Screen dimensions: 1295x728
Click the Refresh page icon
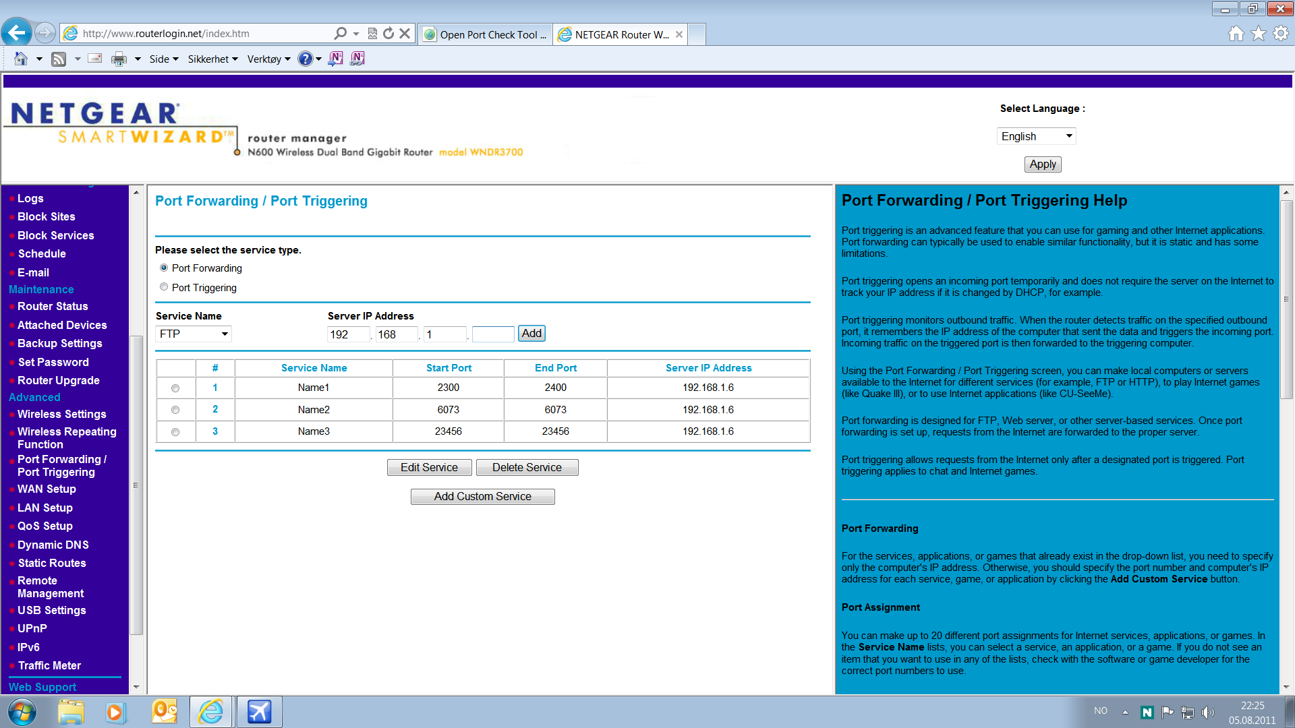click(388, 33)
